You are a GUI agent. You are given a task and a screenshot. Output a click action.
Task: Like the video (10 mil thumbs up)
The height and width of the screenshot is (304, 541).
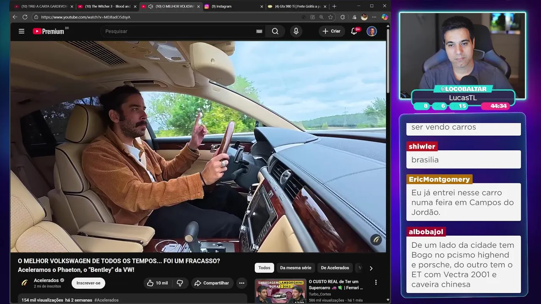(x=157, y=283)
